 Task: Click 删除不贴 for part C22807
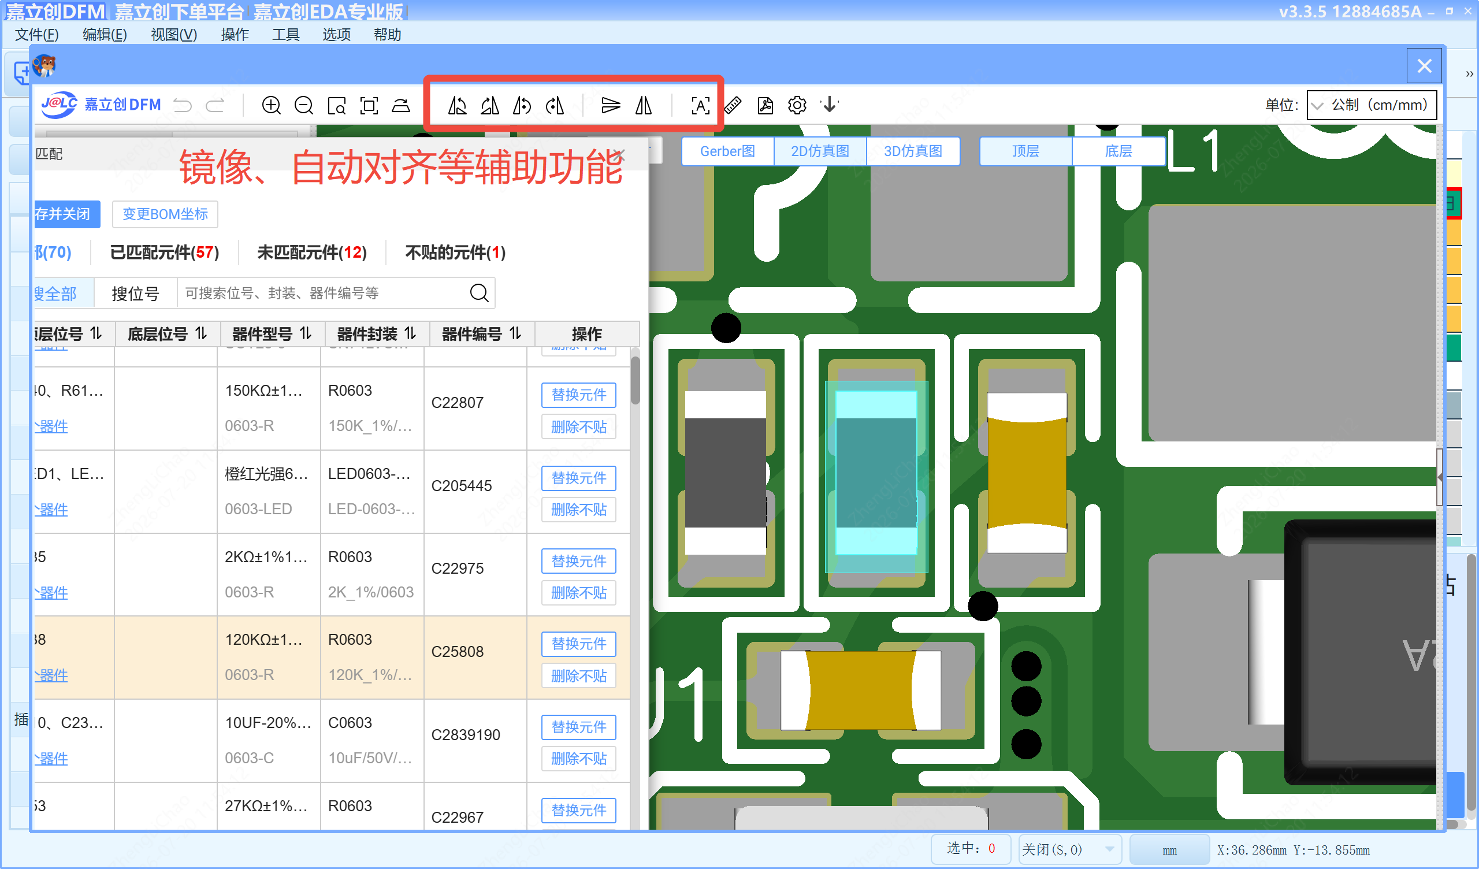click(x=579, y=427)
